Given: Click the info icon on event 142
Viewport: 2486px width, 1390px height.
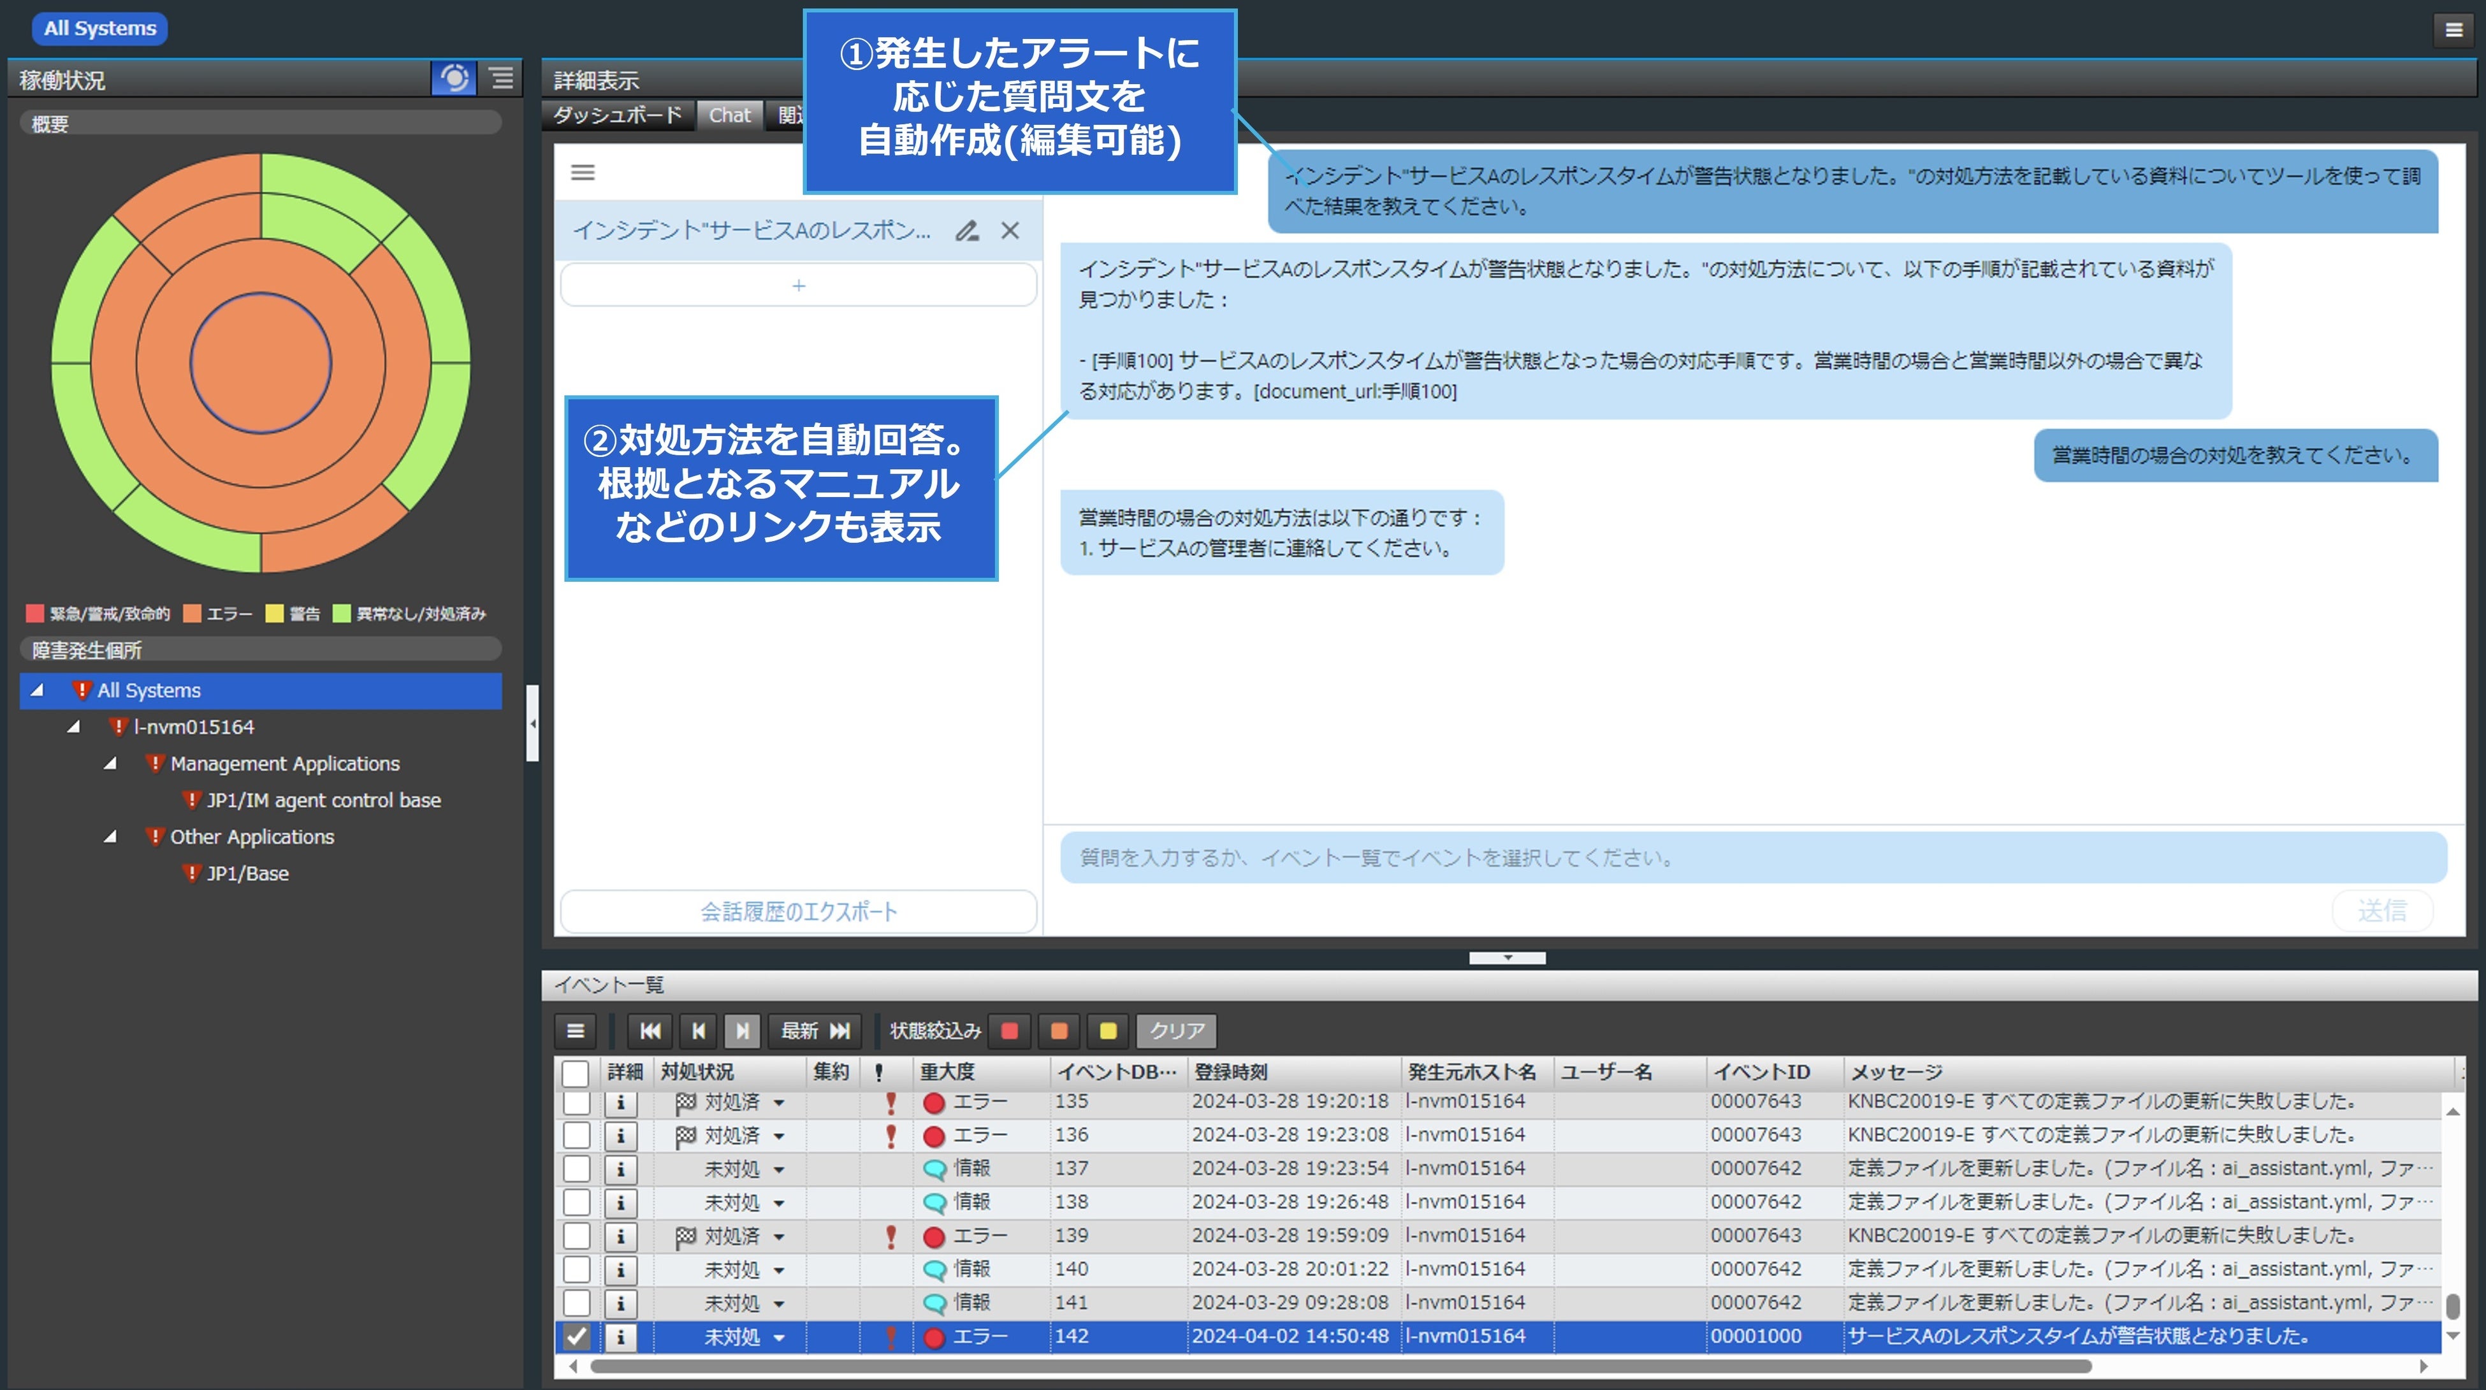Looking at the screenshot, I should click(621, 1337).
